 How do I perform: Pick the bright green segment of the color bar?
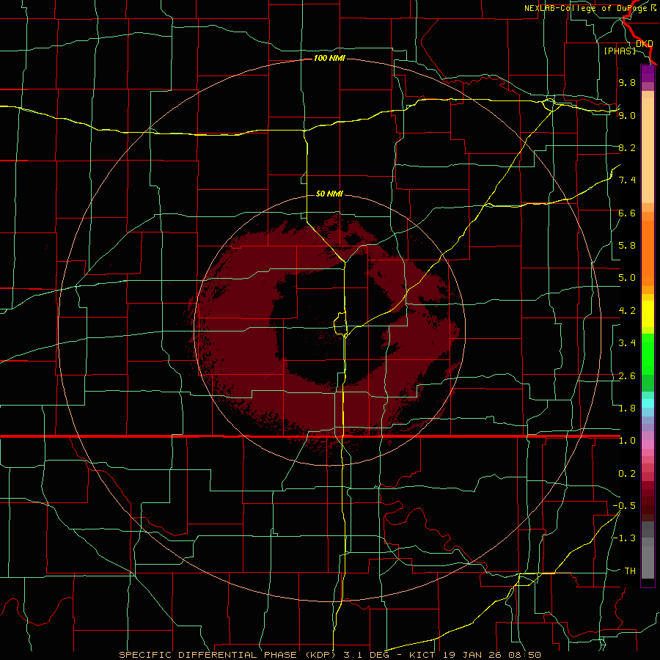(x=648, y=354)
